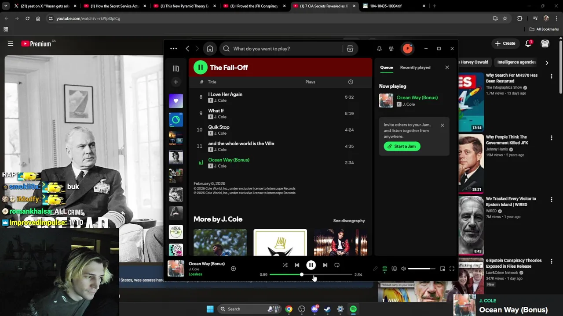Switch to 'I Proved the JFK Conspiracy' tab

[253, 6]
